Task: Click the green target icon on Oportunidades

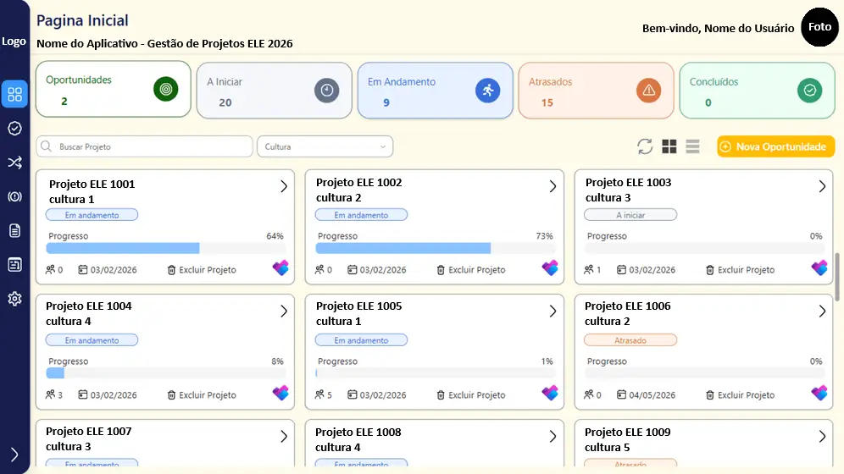Action: point(166,89)
